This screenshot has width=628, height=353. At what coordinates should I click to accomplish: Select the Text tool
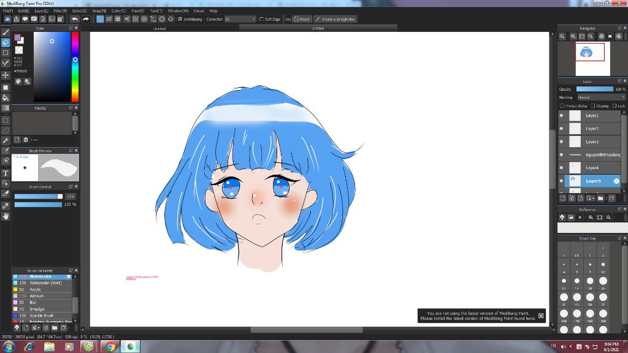click(6, 173)
